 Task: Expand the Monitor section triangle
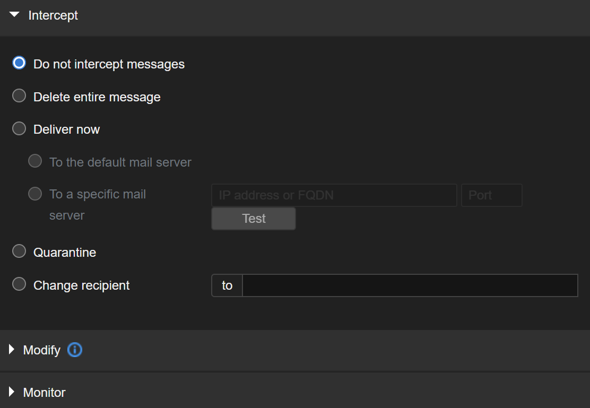(12, 393)
